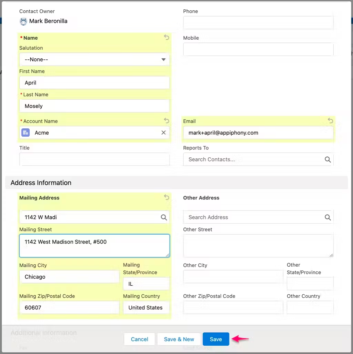Open the search icon in Reports To field

(327, 159)
